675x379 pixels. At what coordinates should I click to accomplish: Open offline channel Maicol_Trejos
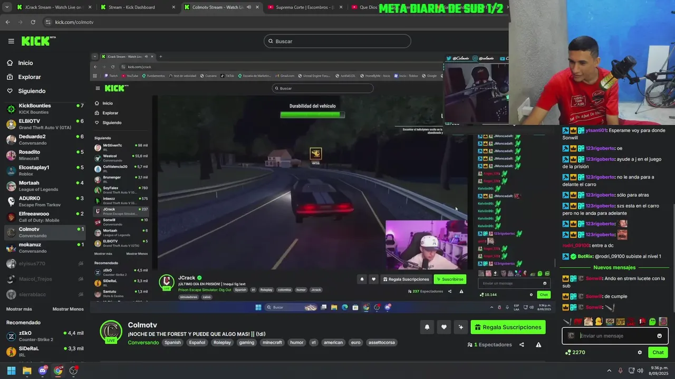pos(45,279)
